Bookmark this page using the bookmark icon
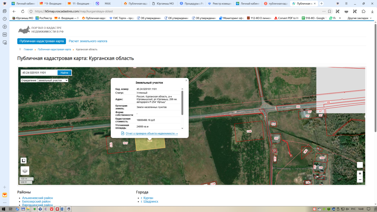Viewport: 377px width, 212px height. [x=329, y=11]
